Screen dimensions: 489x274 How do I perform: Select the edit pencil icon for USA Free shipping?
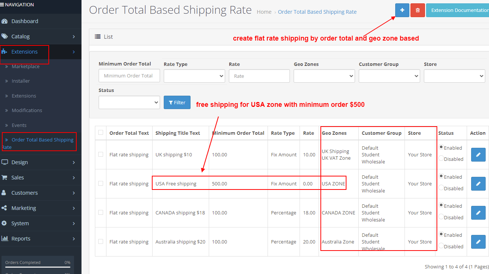coord(478,184)
